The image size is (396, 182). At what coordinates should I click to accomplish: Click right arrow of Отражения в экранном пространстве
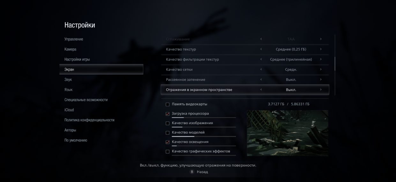[x=321, y=90]
